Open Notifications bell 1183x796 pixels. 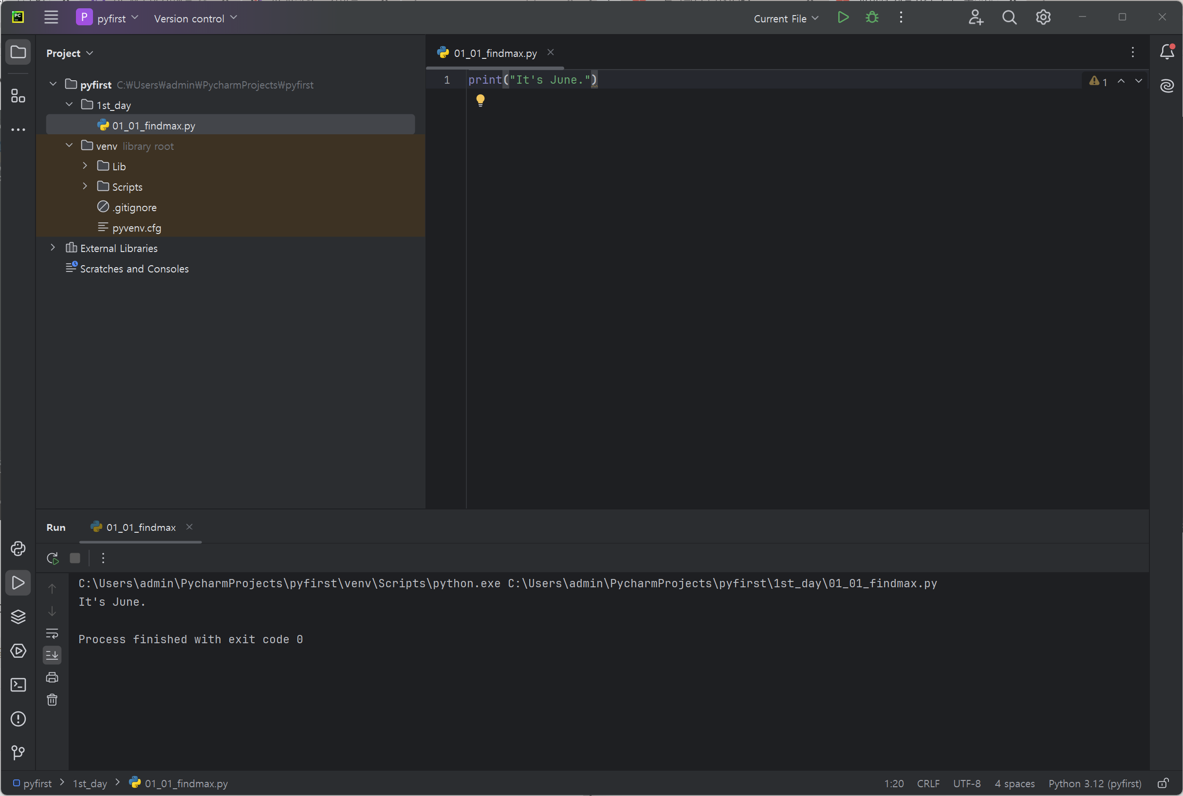pos(1167,52)
